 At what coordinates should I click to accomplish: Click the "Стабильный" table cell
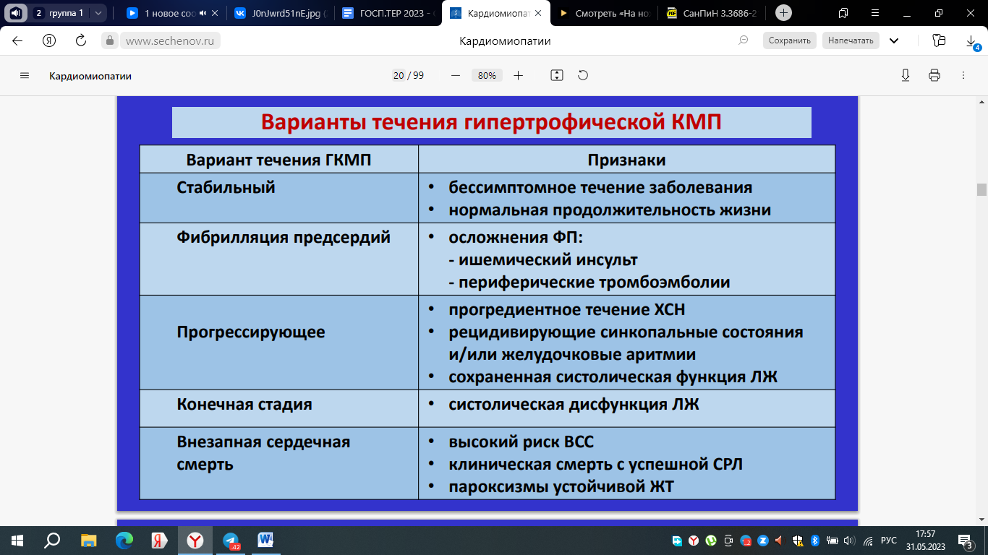click(278, 197)
